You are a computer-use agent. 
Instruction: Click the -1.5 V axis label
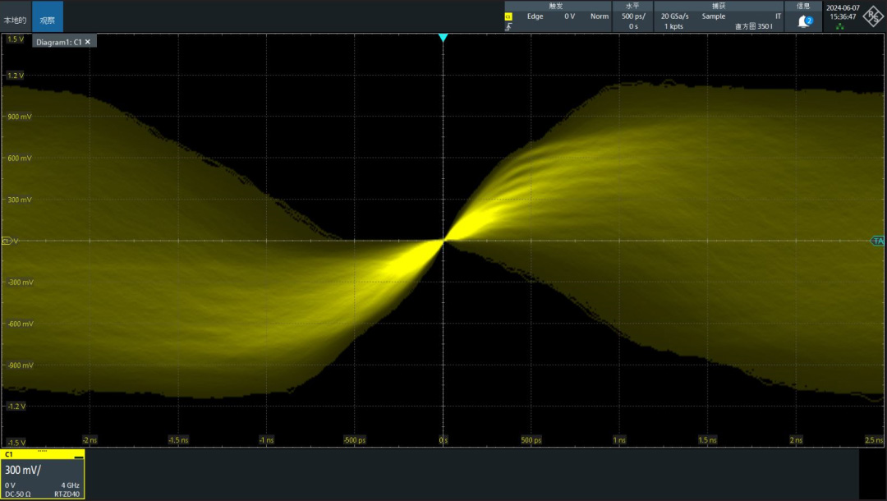[16, 443]
